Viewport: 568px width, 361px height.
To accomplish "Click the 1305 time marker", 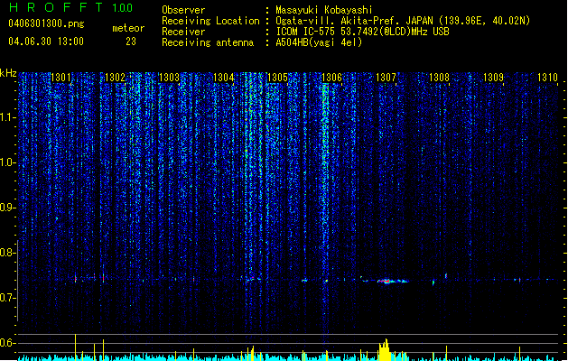I will (x=277, y=78).
